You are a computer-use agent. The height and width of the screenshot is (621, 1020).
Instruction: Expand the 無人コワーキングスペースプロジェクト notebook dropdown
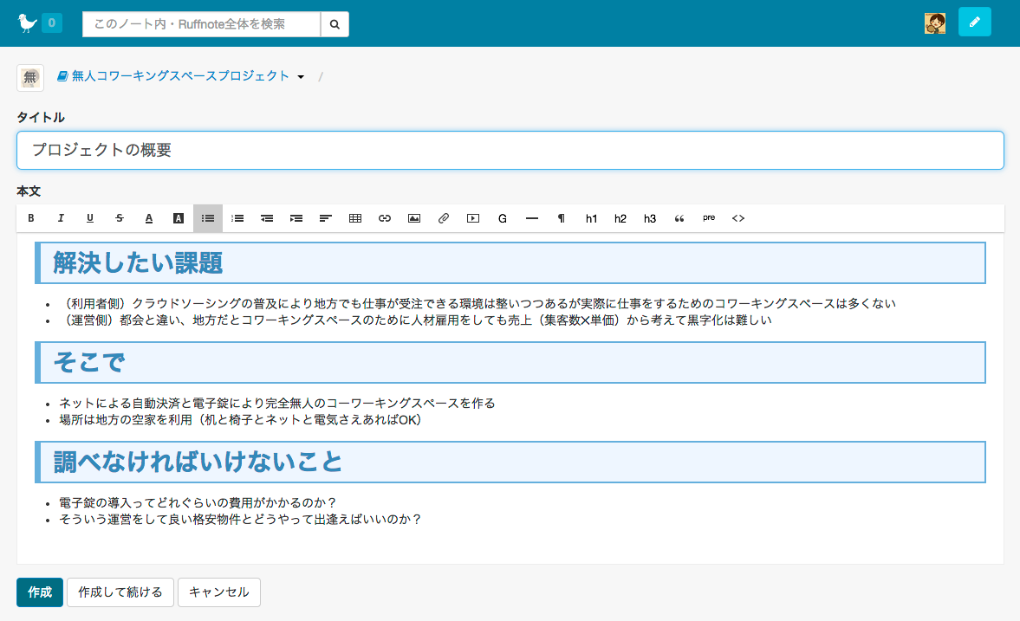coord(301,77)
